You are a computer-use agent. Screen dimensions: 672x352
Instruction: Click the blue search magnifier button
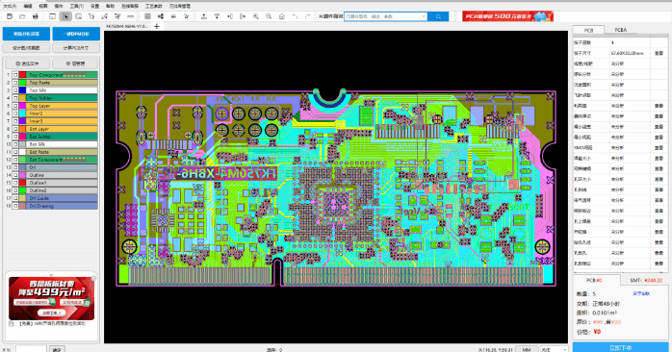(x=438, y=16)
